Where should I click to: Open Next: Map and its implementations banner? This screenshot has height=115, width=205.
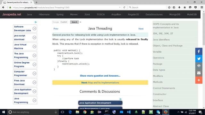(100, 82)
